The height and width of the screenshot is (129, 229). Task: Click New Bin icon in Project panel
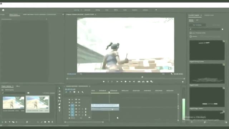coord(45,122)
